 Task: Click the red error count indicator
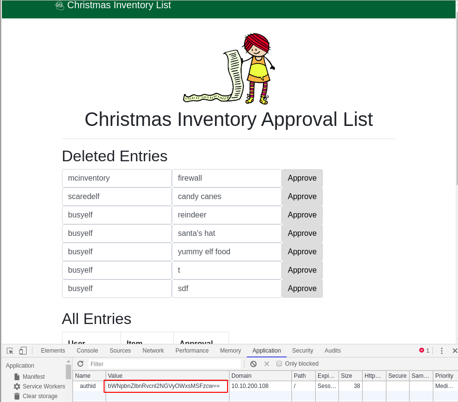424,351
